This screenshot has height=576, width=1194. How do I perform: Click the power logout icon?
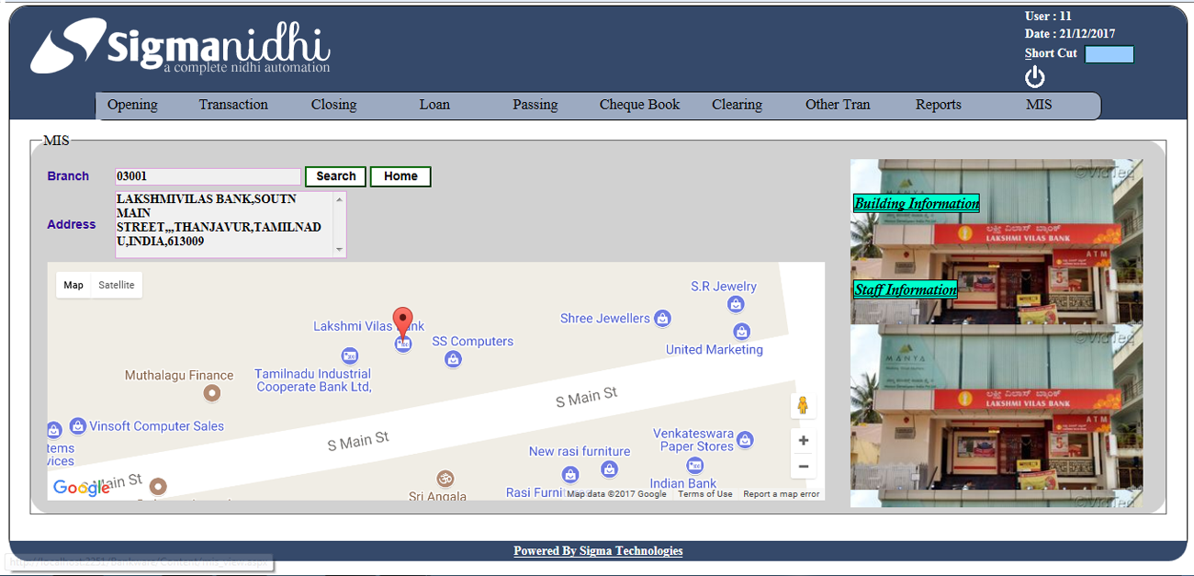click(1035, 77)
